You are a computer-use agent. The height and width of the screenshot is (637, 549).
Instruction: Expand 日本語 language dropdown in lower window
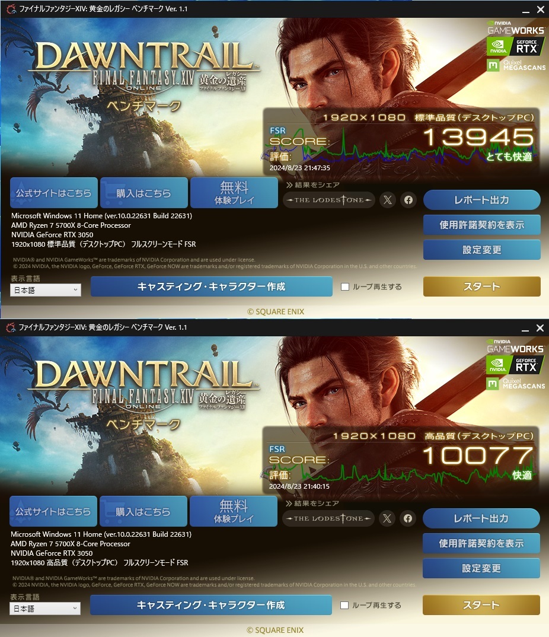44,609
